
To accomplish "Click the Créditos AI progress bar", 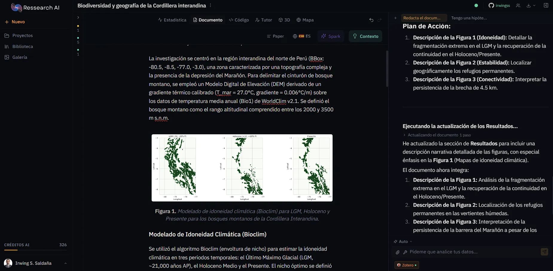I will 35,250.
